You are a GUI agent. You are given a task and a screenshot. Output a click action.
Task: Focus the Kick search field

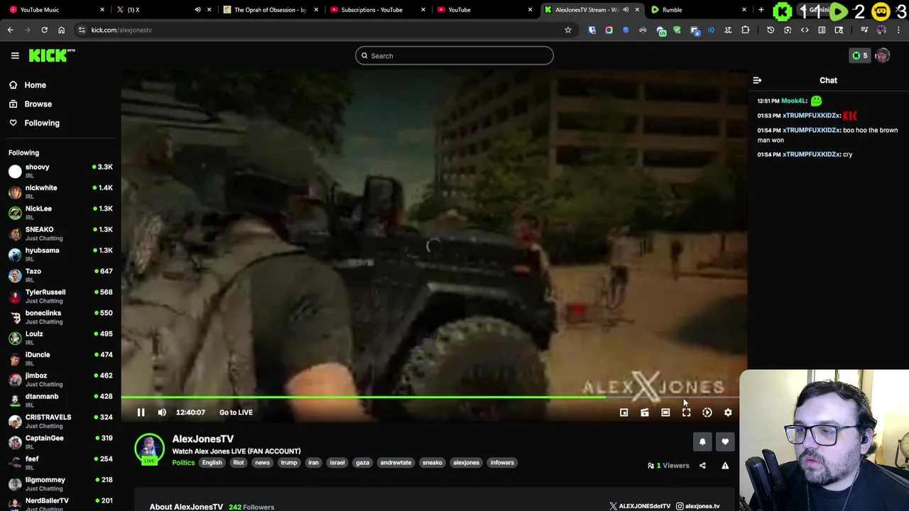pyautogui.click(x=454, y=55)
